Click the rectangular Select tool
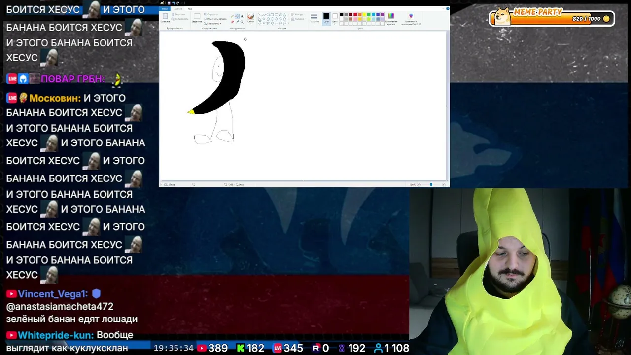The image size is (631, 355). pyautogui.click(x=197, y=16)
